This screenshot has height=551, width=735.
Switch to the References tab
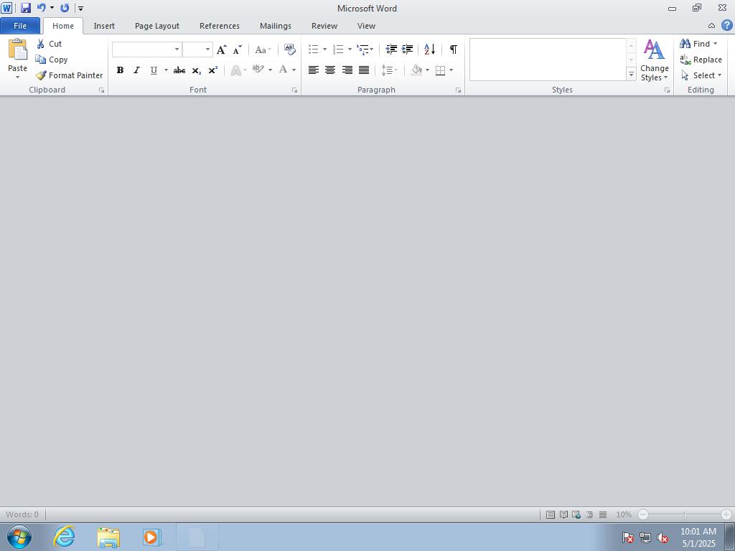coord(220,26)
